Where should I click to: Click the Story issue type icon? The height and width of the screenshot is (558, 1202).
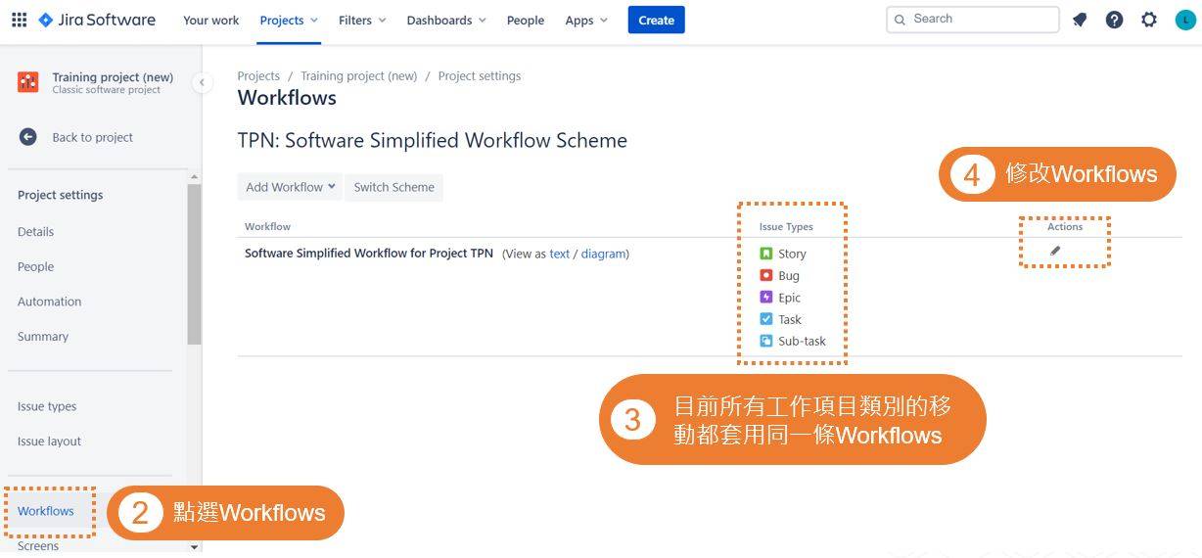pos(766,254)
